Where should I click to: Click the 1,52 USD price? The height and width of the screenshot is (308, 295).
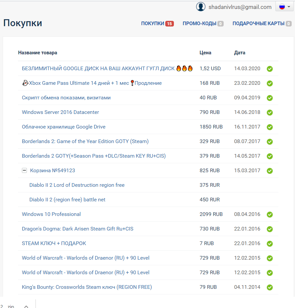(x=210, y=68)
